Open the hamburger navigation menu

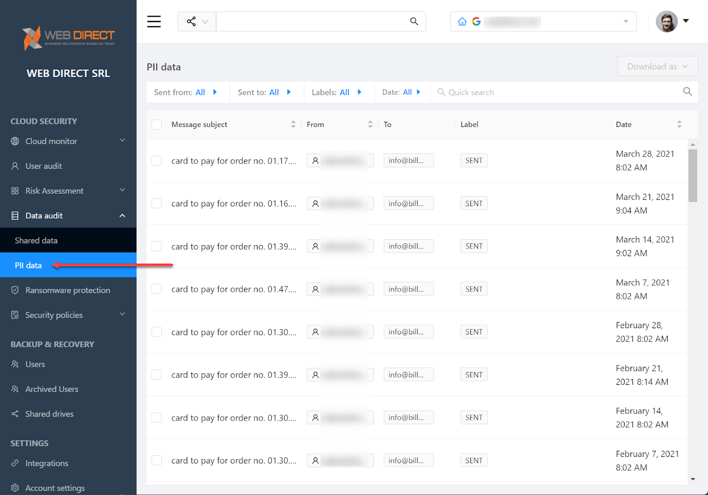pyautogui.click(x=154, y=21)
